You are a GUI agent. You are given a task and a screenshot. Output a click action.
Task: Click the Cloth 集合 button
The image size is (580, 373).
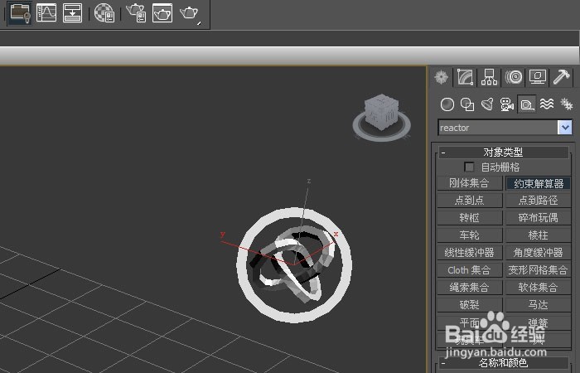click(470, 270)
